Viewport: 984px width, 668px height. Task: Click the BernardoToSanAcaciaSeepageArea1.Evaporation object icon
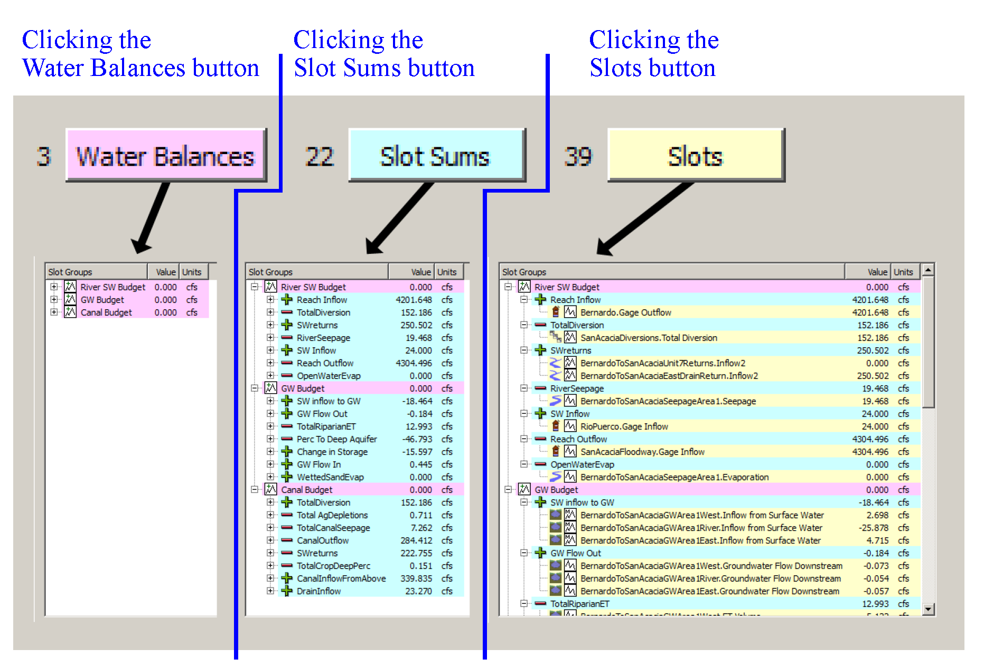pyautogui.click(x=555, y=477)
